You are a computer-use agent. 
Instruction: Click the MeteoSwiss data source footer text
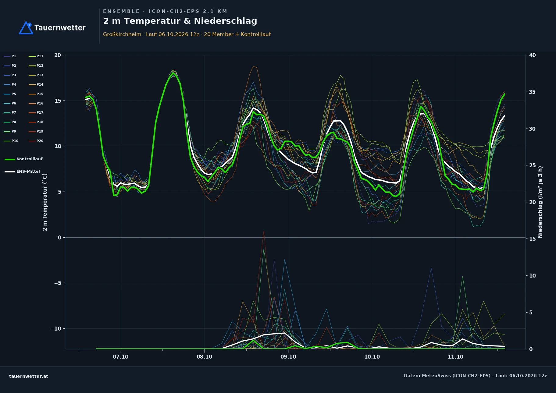[475, 376]
